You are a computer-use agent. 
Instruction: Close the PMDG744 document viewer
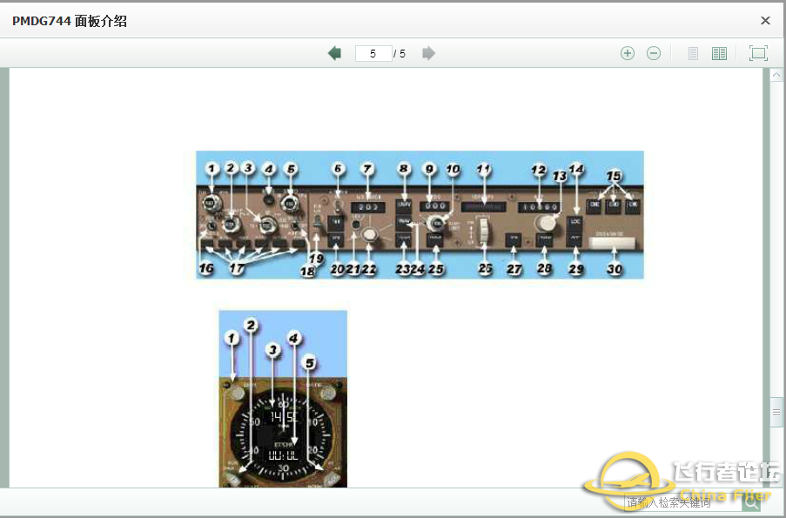765,21
